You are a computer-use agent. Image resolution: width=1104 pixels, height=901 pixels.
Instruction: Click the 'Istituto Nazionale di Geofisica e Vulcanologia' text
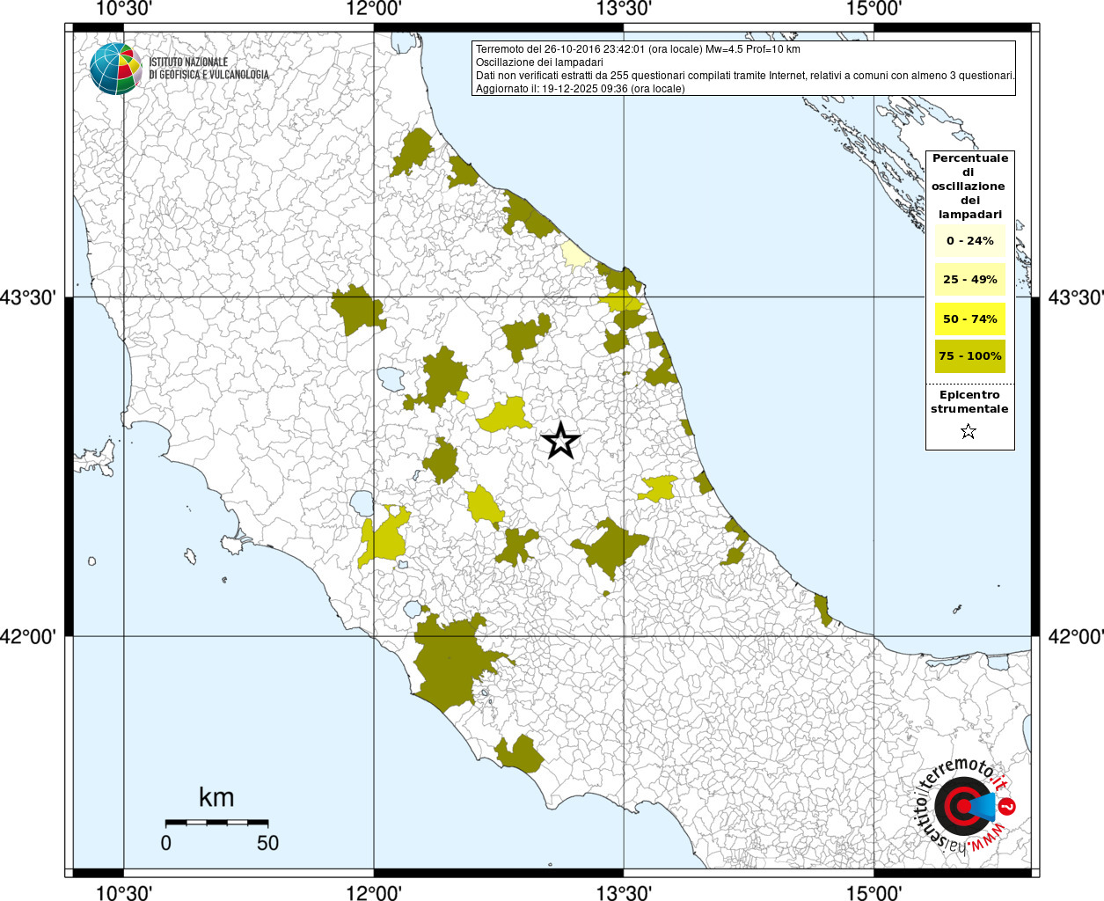coord(208,69)
